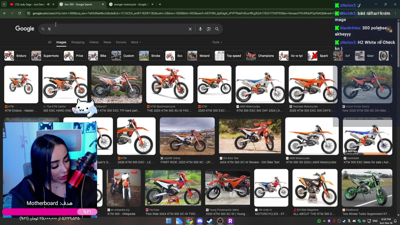Open Dirt Bike Test 300 XC-W thumbnail
The width and height of the screenshot is (400, 225).
click(250, 136)
